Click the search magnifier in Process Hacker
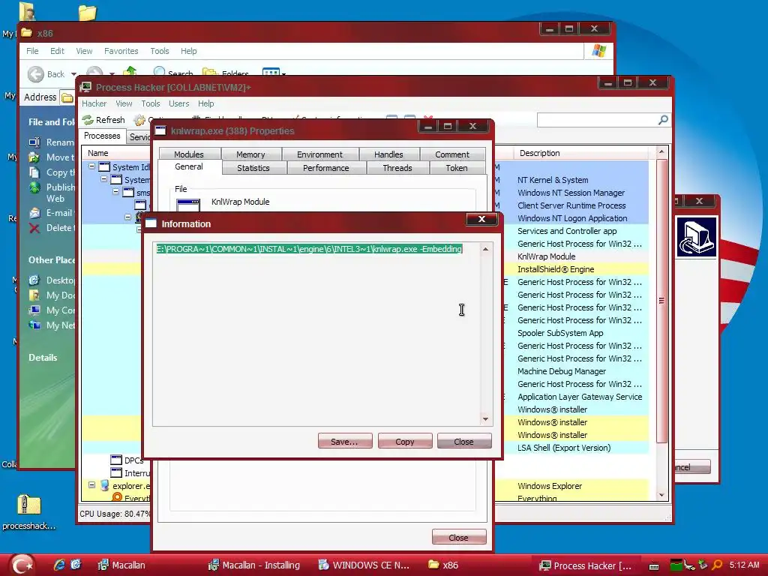Viewport: 768px width, 576px height. 663,120
